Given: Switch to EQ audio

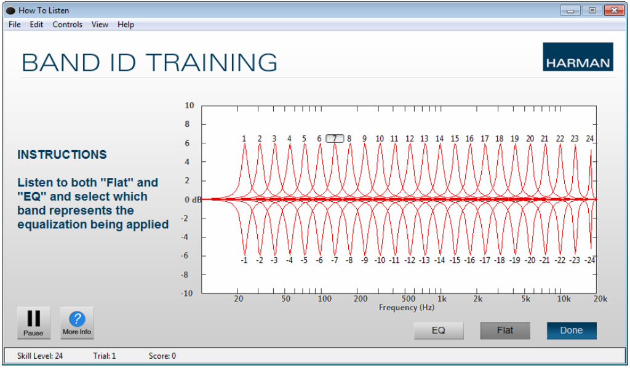Looking at the screenshot, I should pyautogui.click(x=438, y=330).
